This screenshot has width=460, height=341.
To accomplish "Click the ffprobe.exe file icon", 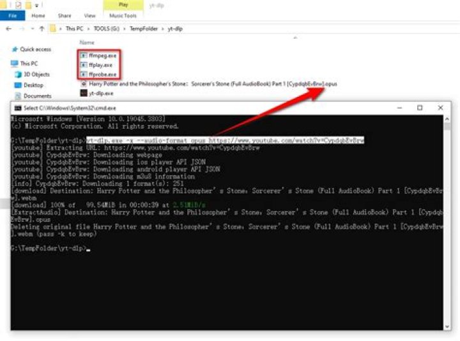I will point(84,75).
